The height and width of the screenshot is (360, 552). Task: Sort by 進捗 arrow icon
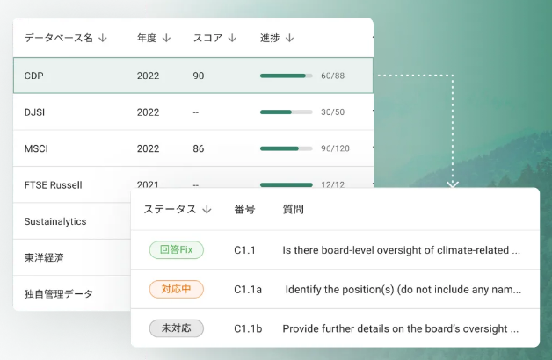click(289, 38)
